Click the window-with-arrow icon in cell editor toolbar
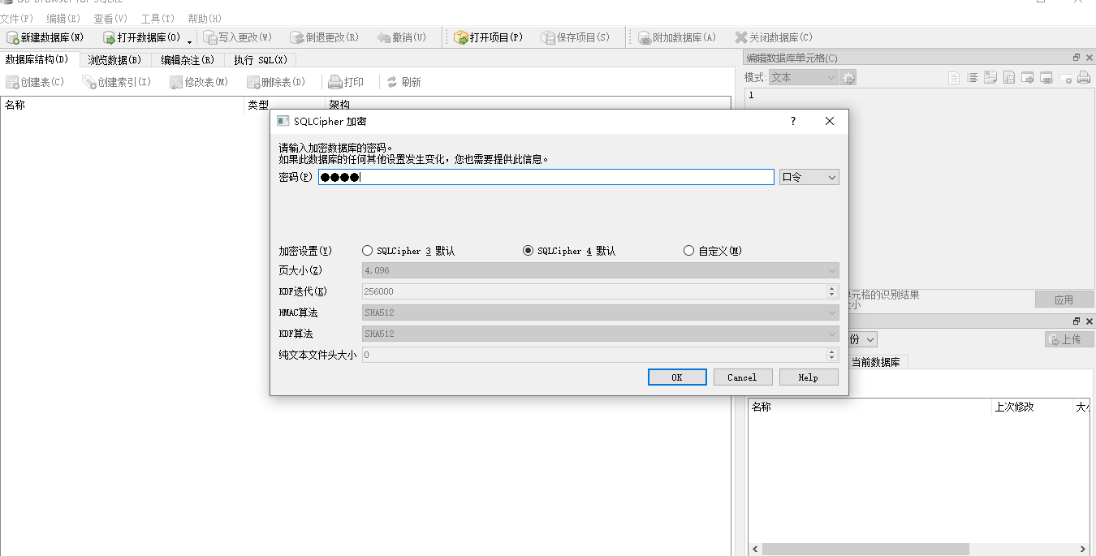 pos(1028,78)
